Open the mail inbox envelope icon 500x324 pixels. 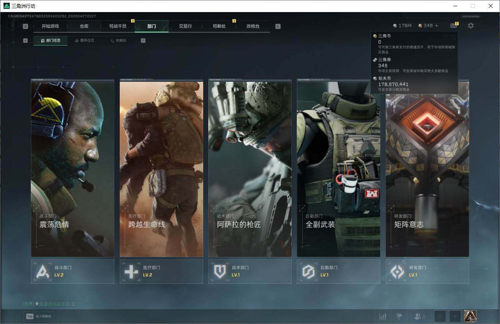453,26
